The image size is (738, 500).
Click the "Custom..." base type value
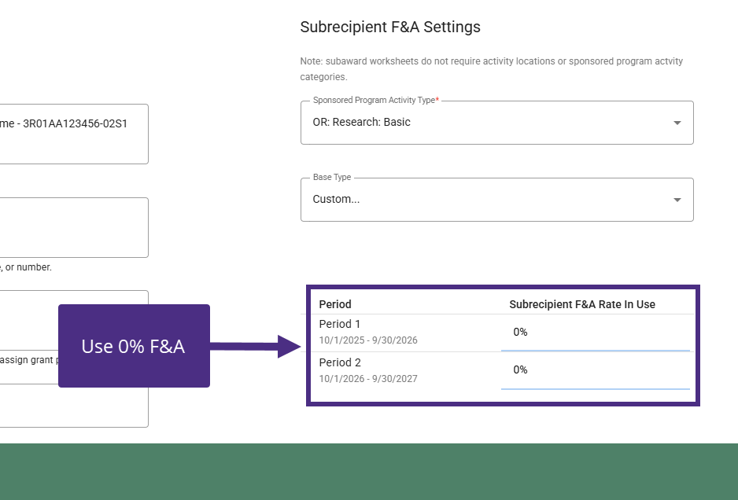pos(337,200)
